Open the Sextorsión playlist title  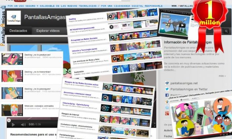coord(79,72)
